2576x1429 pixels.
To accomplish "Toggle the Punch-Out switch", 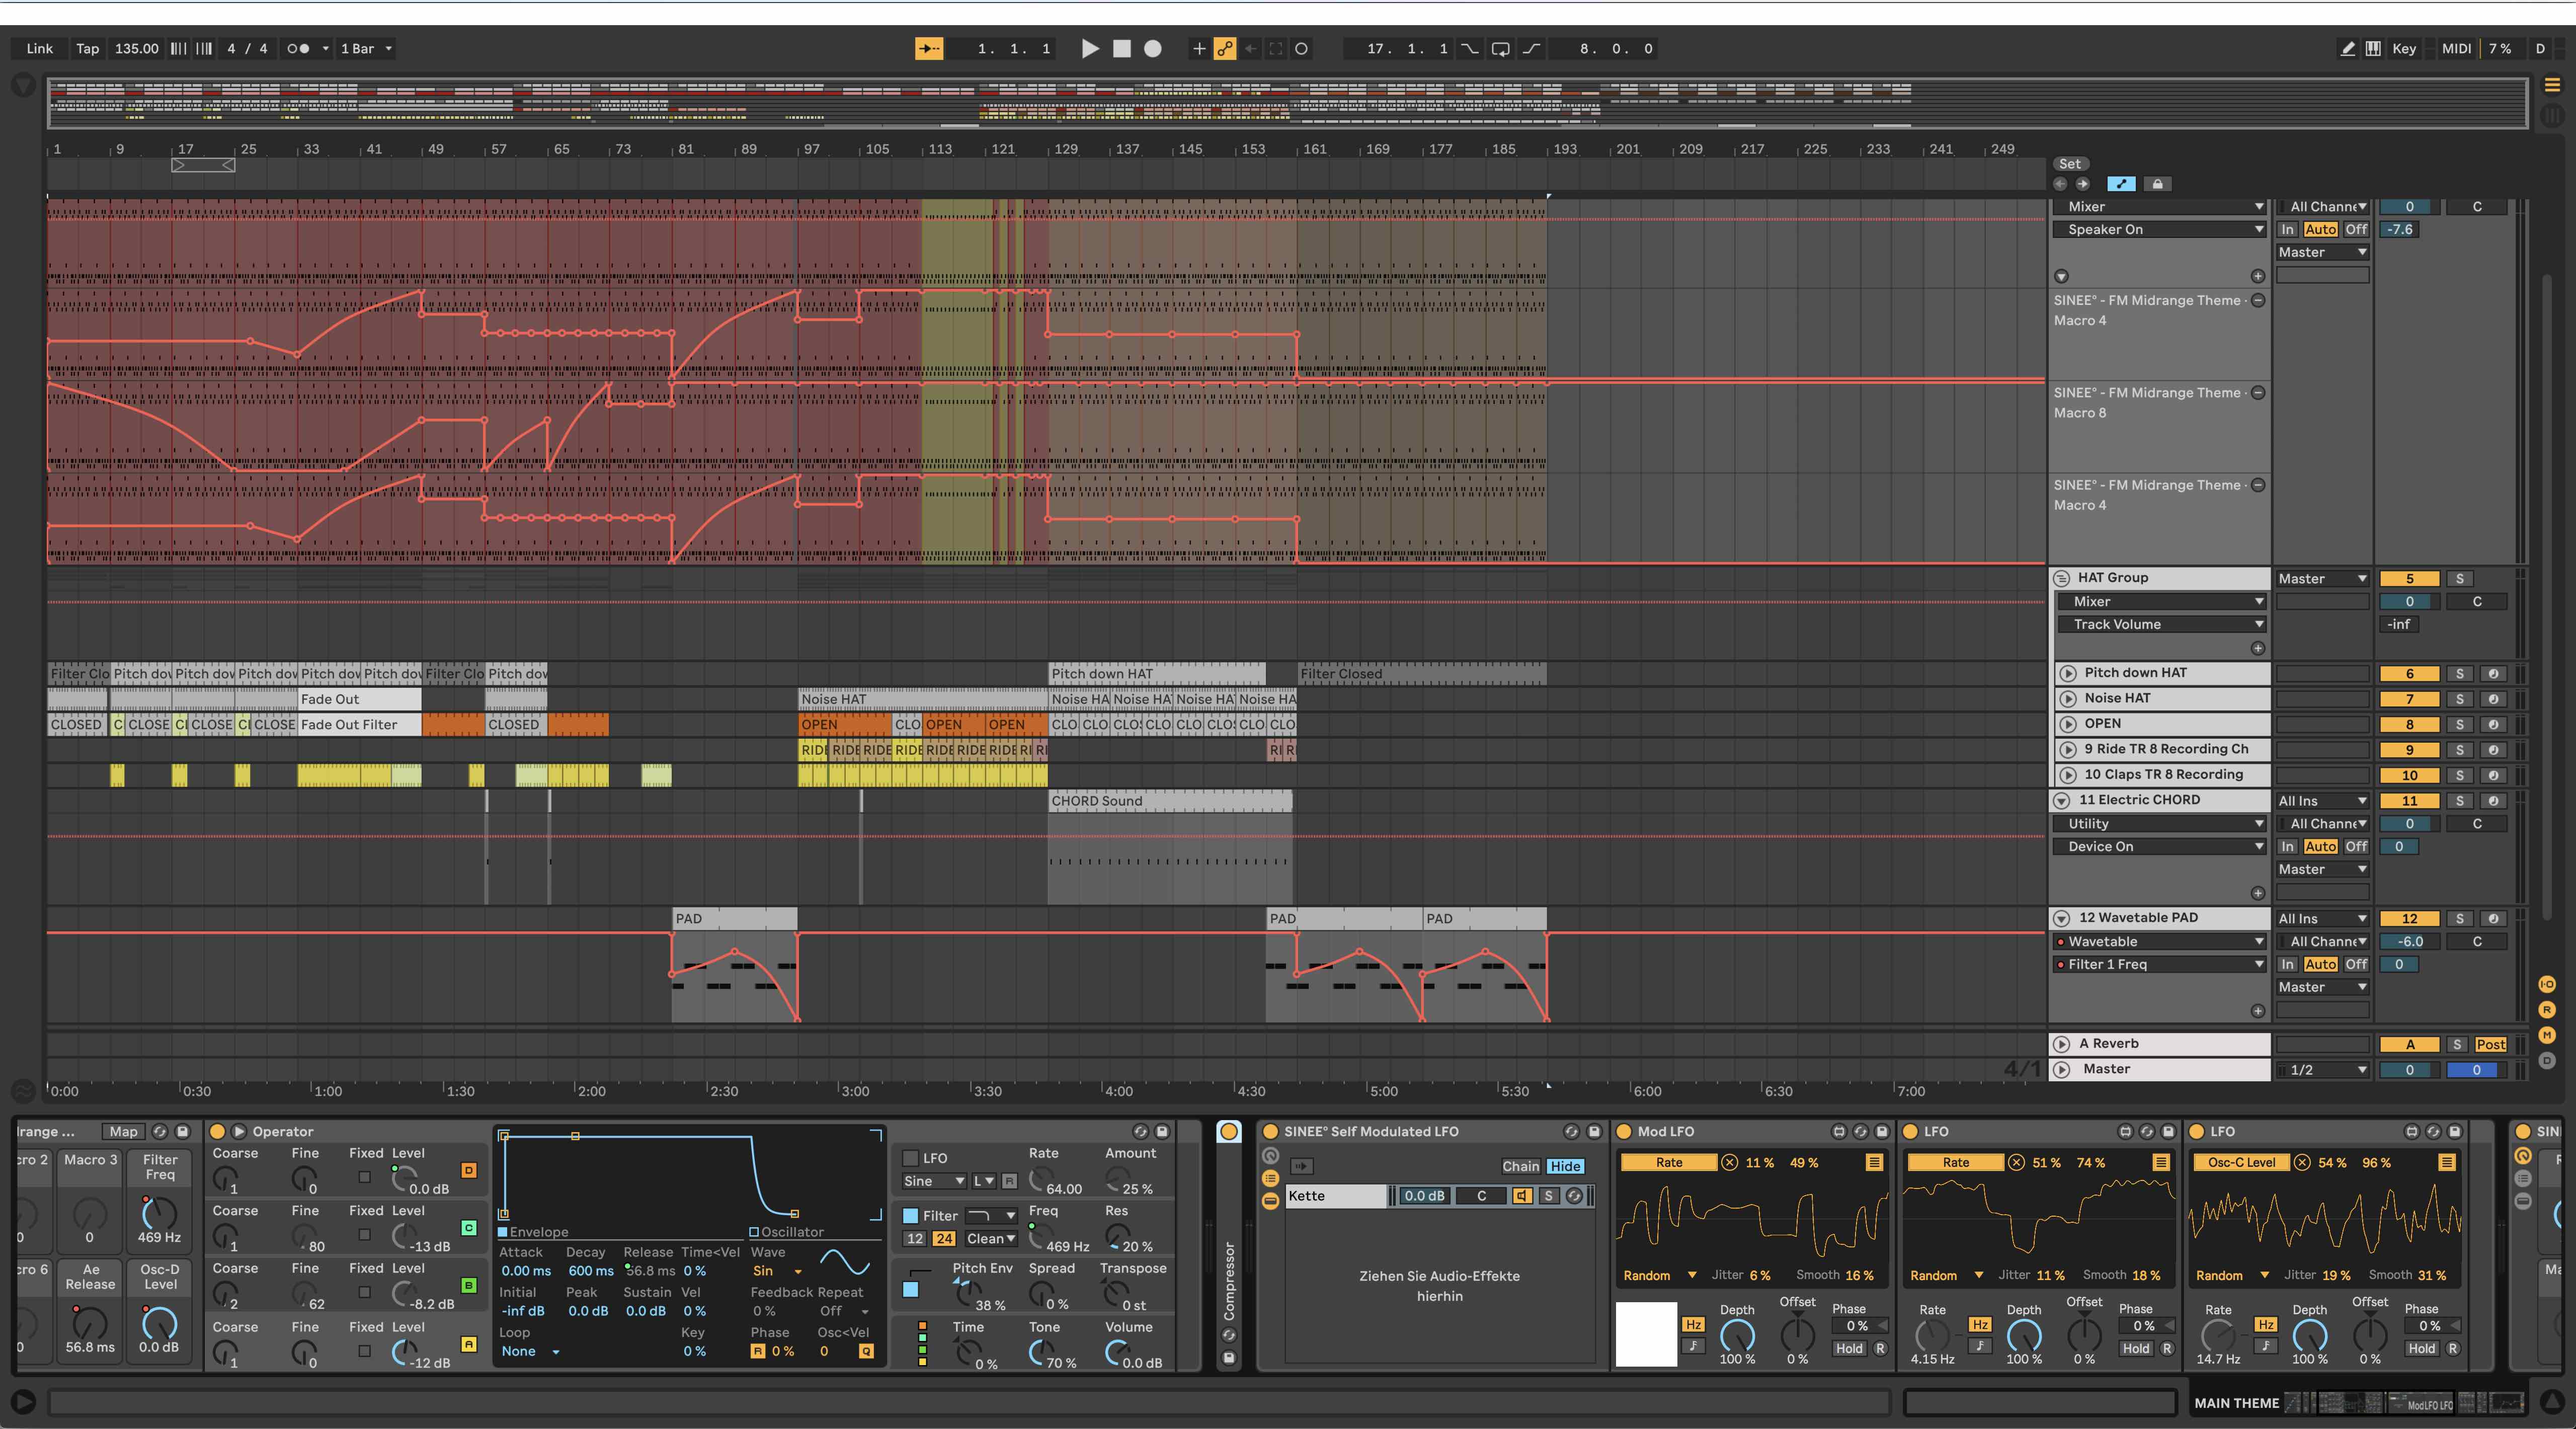I will pos(1531,48).
